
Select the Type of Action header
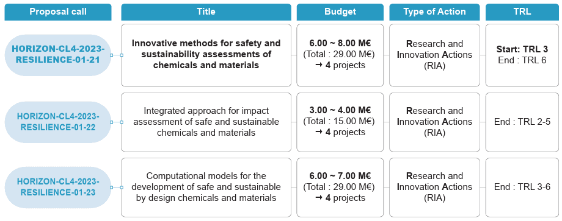(x=434, y=12)
